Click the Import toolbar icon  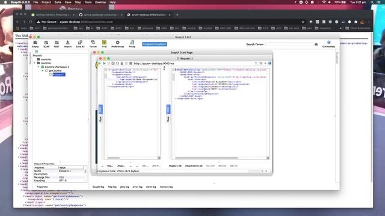point(68,44)
